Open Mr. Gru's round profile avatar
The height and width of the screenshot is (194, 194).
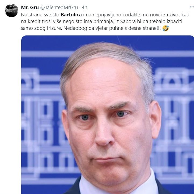pyautogui.click(x=11, y=10)
